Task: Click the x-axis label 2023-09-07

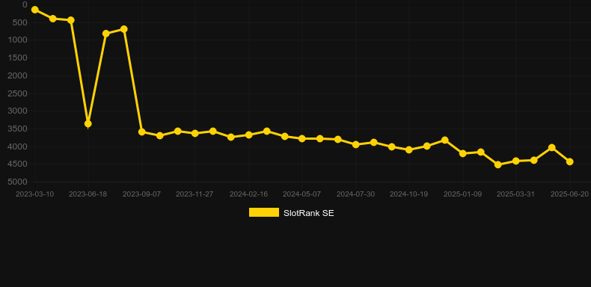Action: (x=141, y=194)
